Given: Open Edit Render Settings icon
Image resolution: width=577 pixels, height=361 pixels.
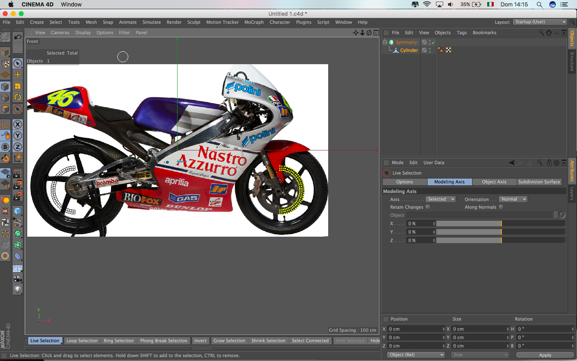Looking at the screenshot, I should click(18, 196).
